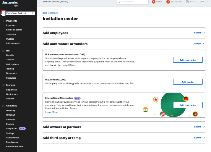Click the red Alerts notification badge

click(x=154, y=2)
